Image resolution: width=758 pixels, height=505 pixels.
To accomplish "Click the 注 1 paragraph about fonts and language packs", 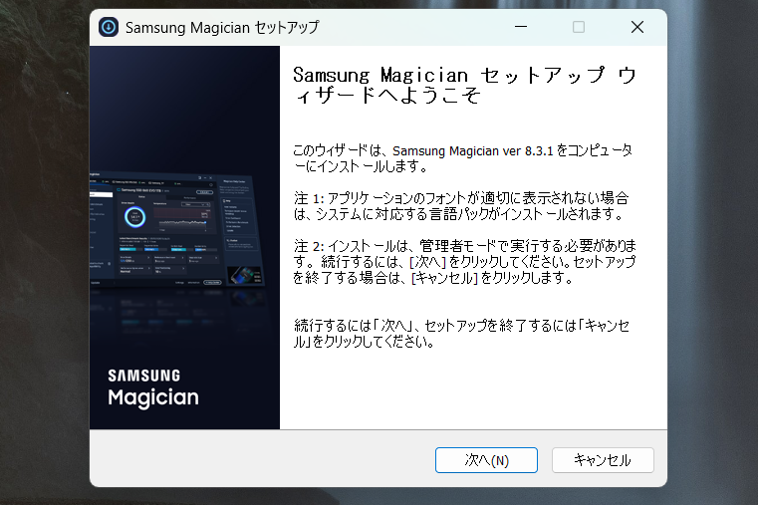I will 461,206.
